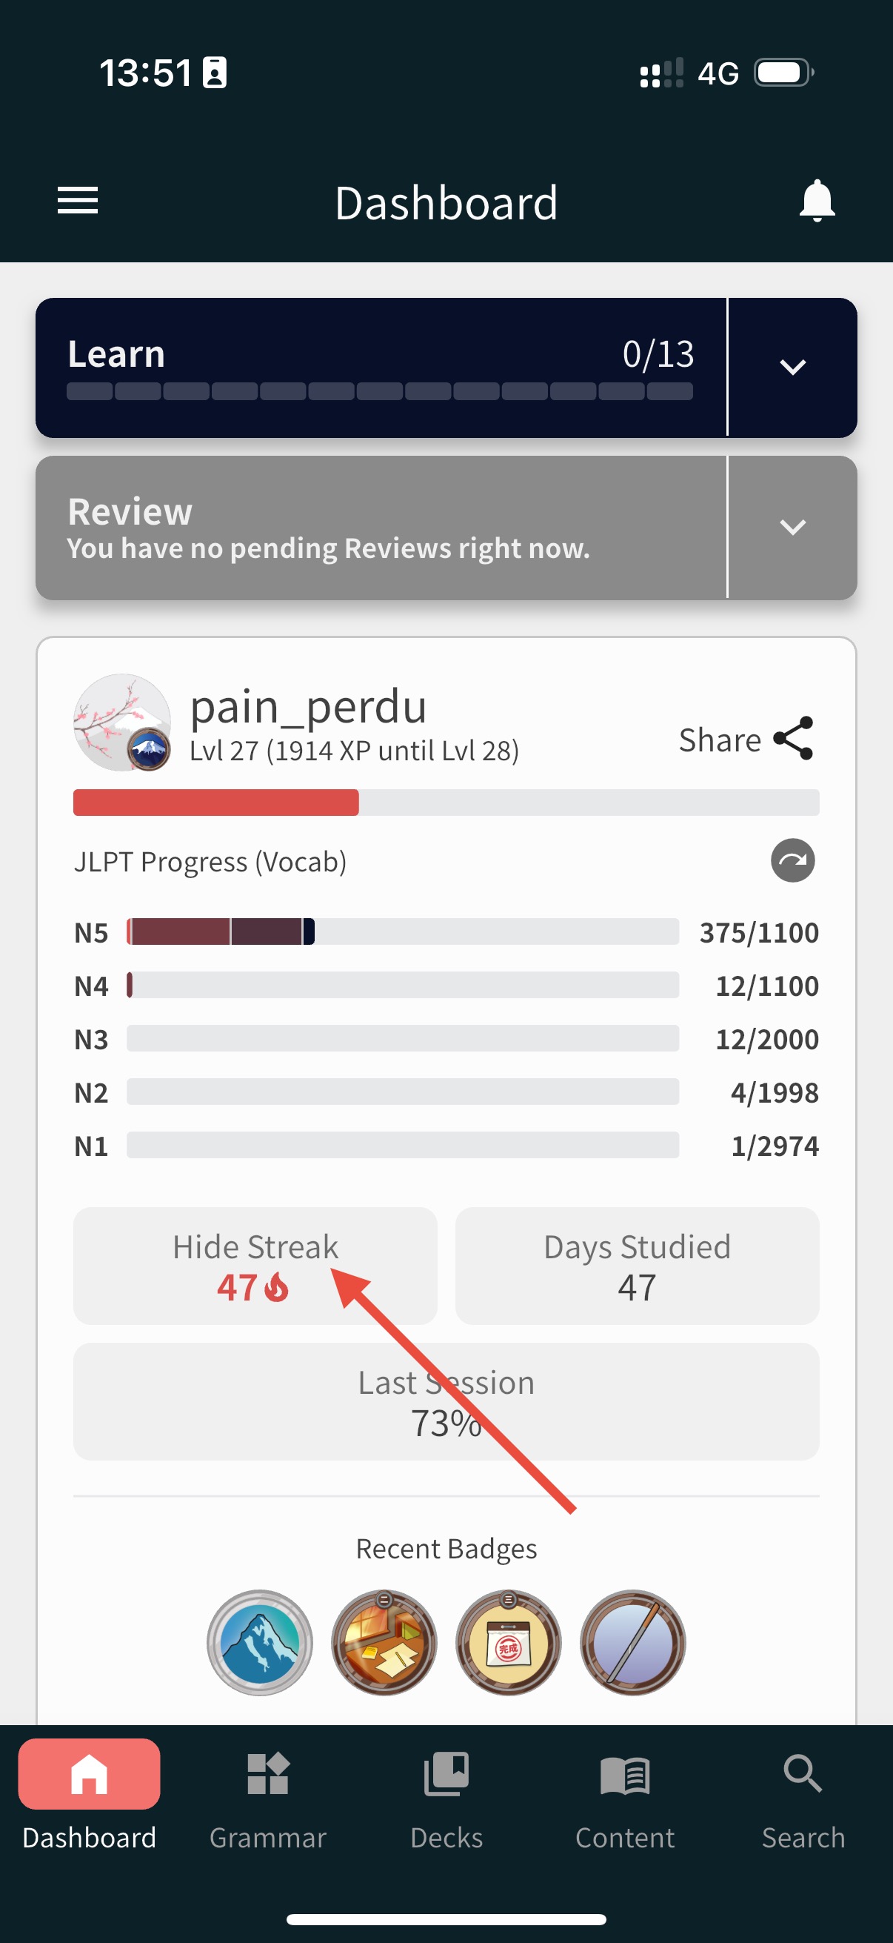Click the red XP level progress bar
This screenshot has width=893, height=1943.
(x=445, y=802)
